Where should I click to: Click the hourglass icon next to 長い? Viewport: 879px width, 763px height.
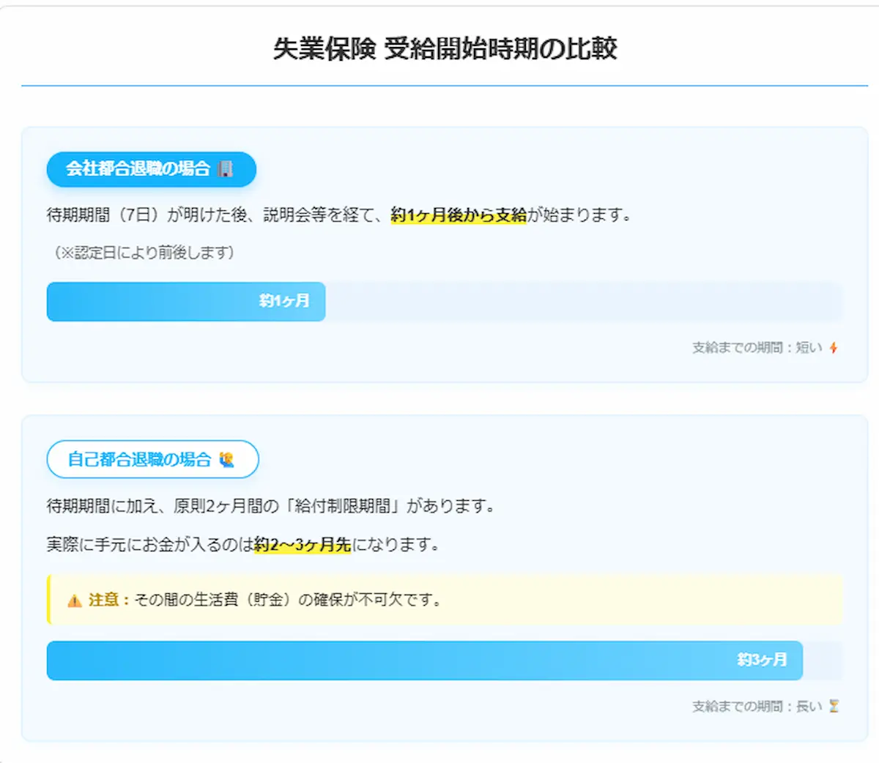834,707
